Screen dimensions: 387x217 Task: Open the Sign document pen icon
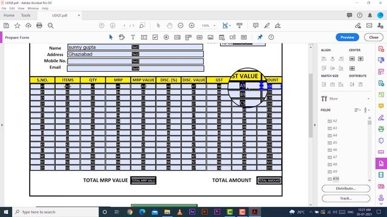tap(278, 25)
